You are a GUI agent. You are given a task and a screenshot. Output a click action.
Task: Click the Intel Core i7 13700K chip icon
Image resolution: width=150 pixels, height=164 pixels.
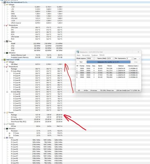tap(5, 60)
